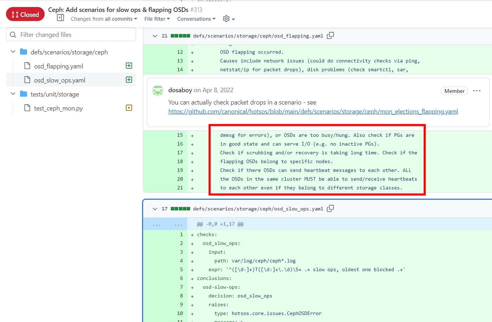Click the file icon beside osd_flapping.yaml

(27, 66)
